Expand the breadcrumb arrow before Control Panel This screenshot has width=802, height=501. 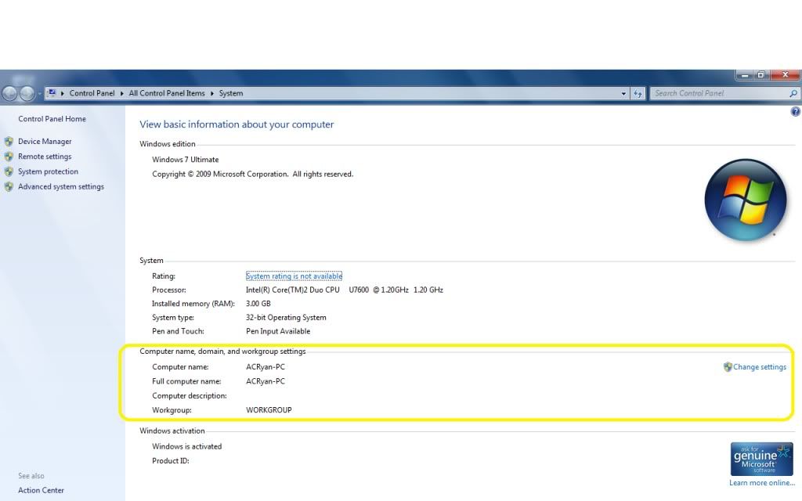63,94
